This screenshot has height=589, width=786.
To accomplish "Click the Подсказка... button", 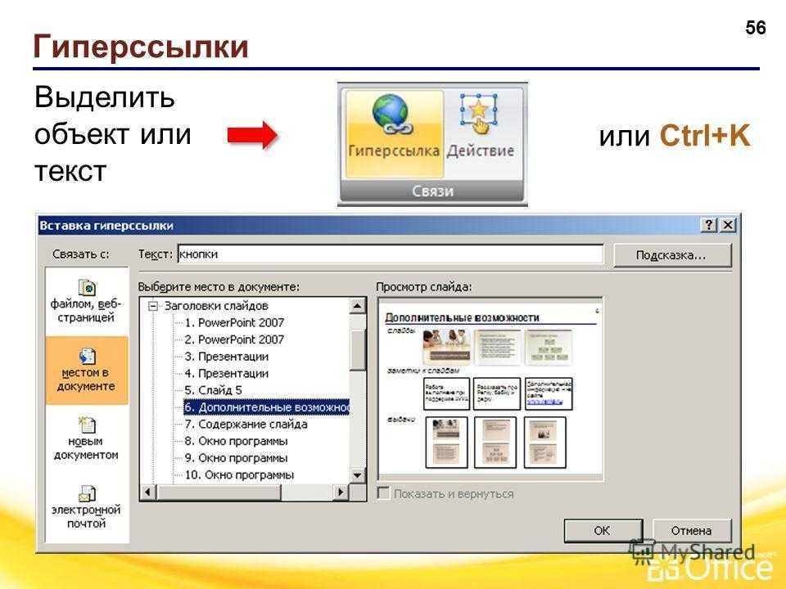I will point(671,255).
